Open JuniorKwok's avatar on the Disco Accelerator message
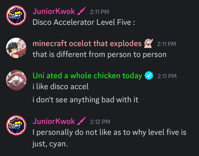This screenshot has width=199, height=156. 16,16
